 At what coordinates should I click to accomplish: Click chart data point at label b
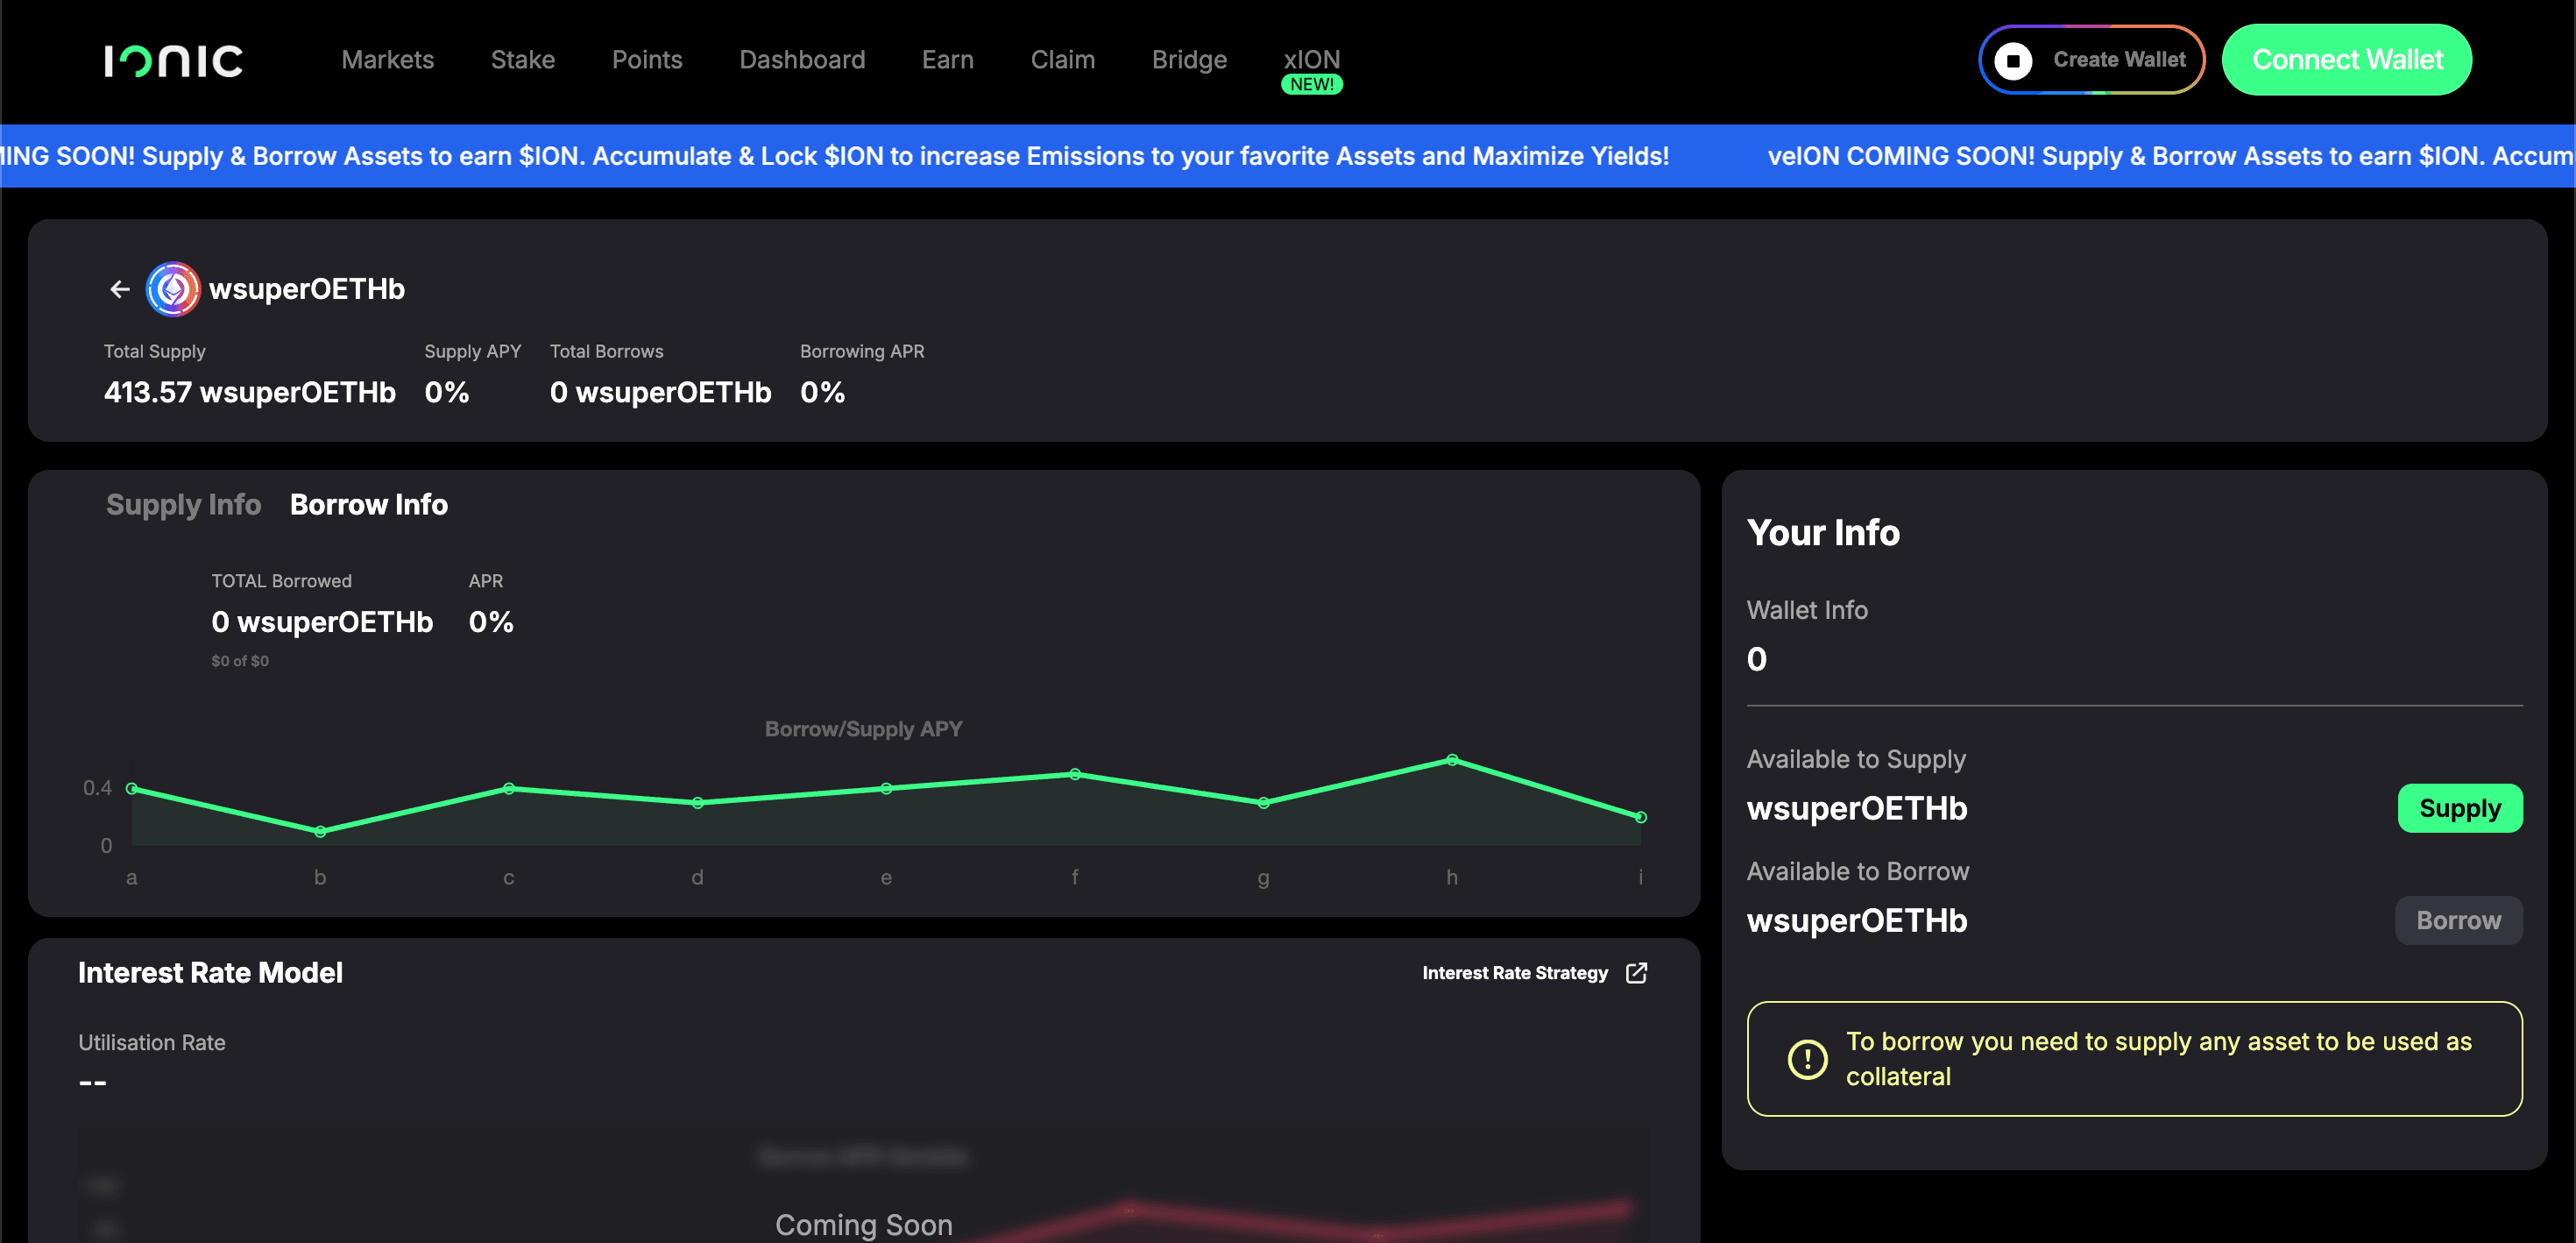(x=320, y=832)
